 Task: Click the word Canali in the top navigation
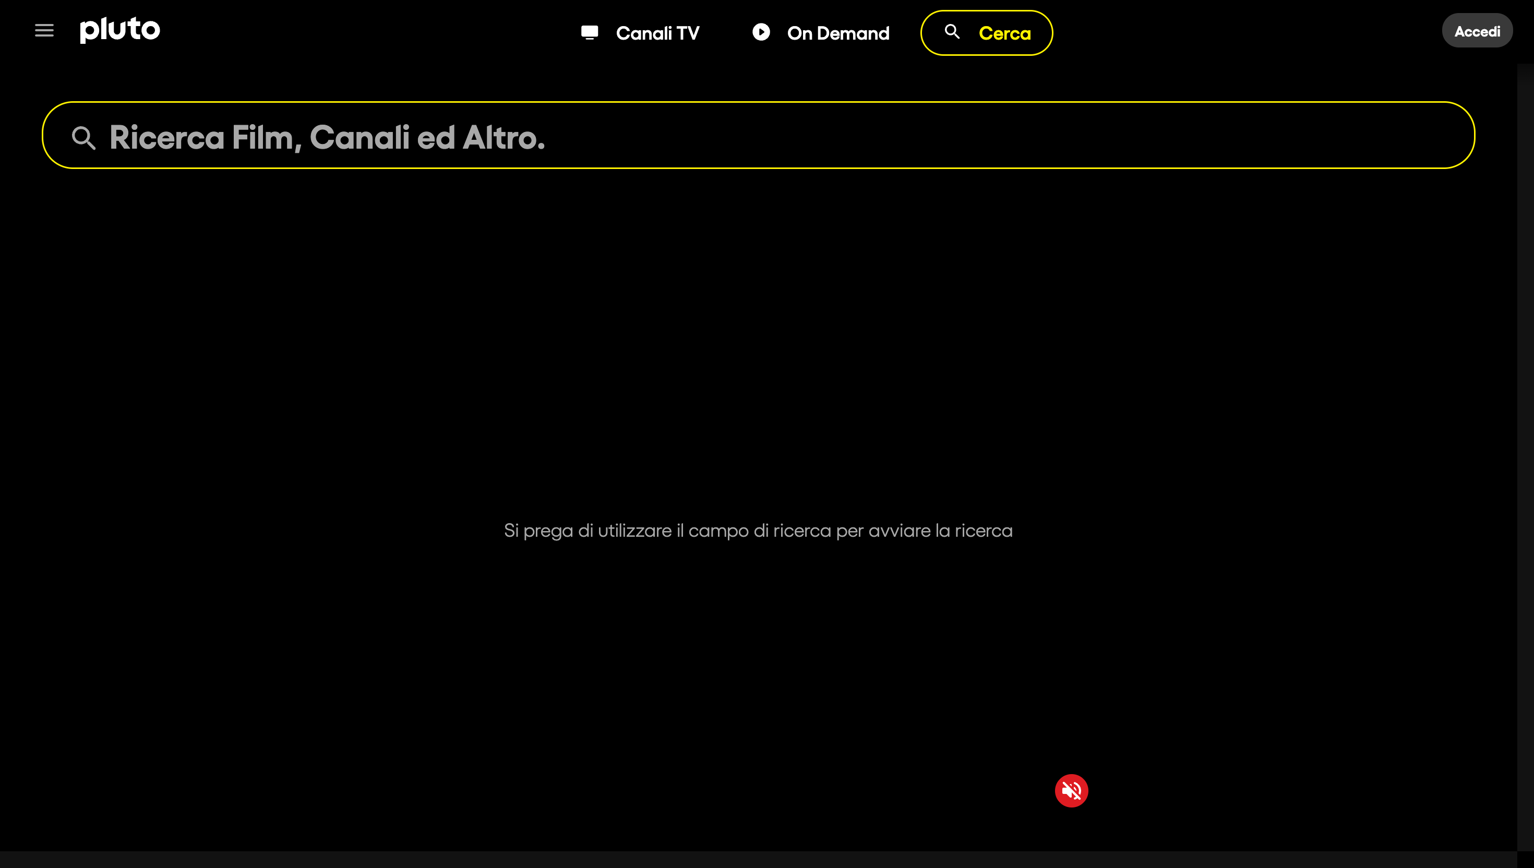644,33
